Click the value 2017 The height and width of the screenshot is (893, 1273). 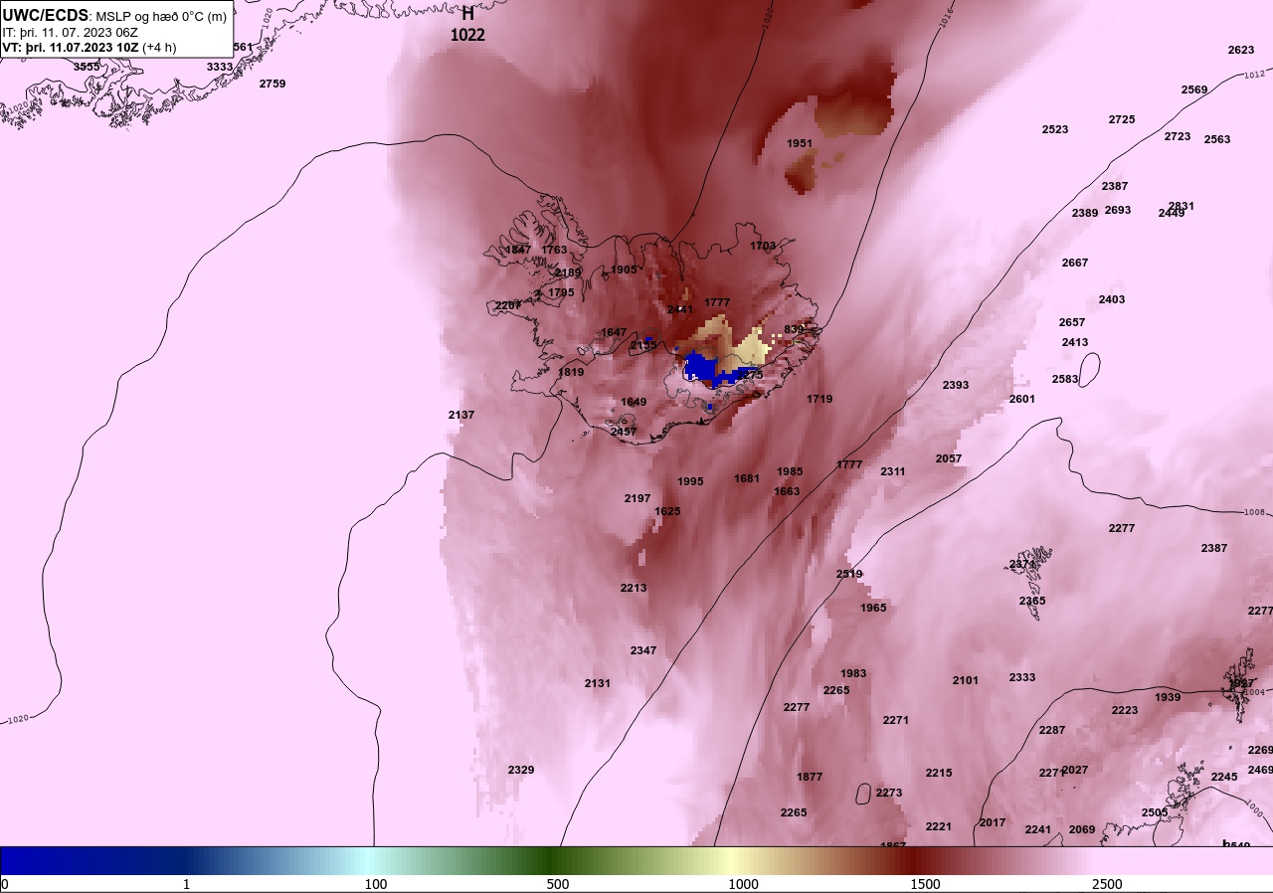[x=993, y=822]
